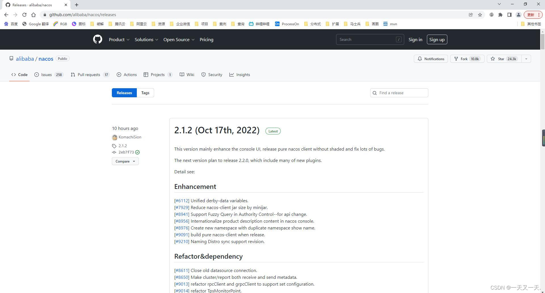
Task: Open the Insights tab
Action: [240, 75]
